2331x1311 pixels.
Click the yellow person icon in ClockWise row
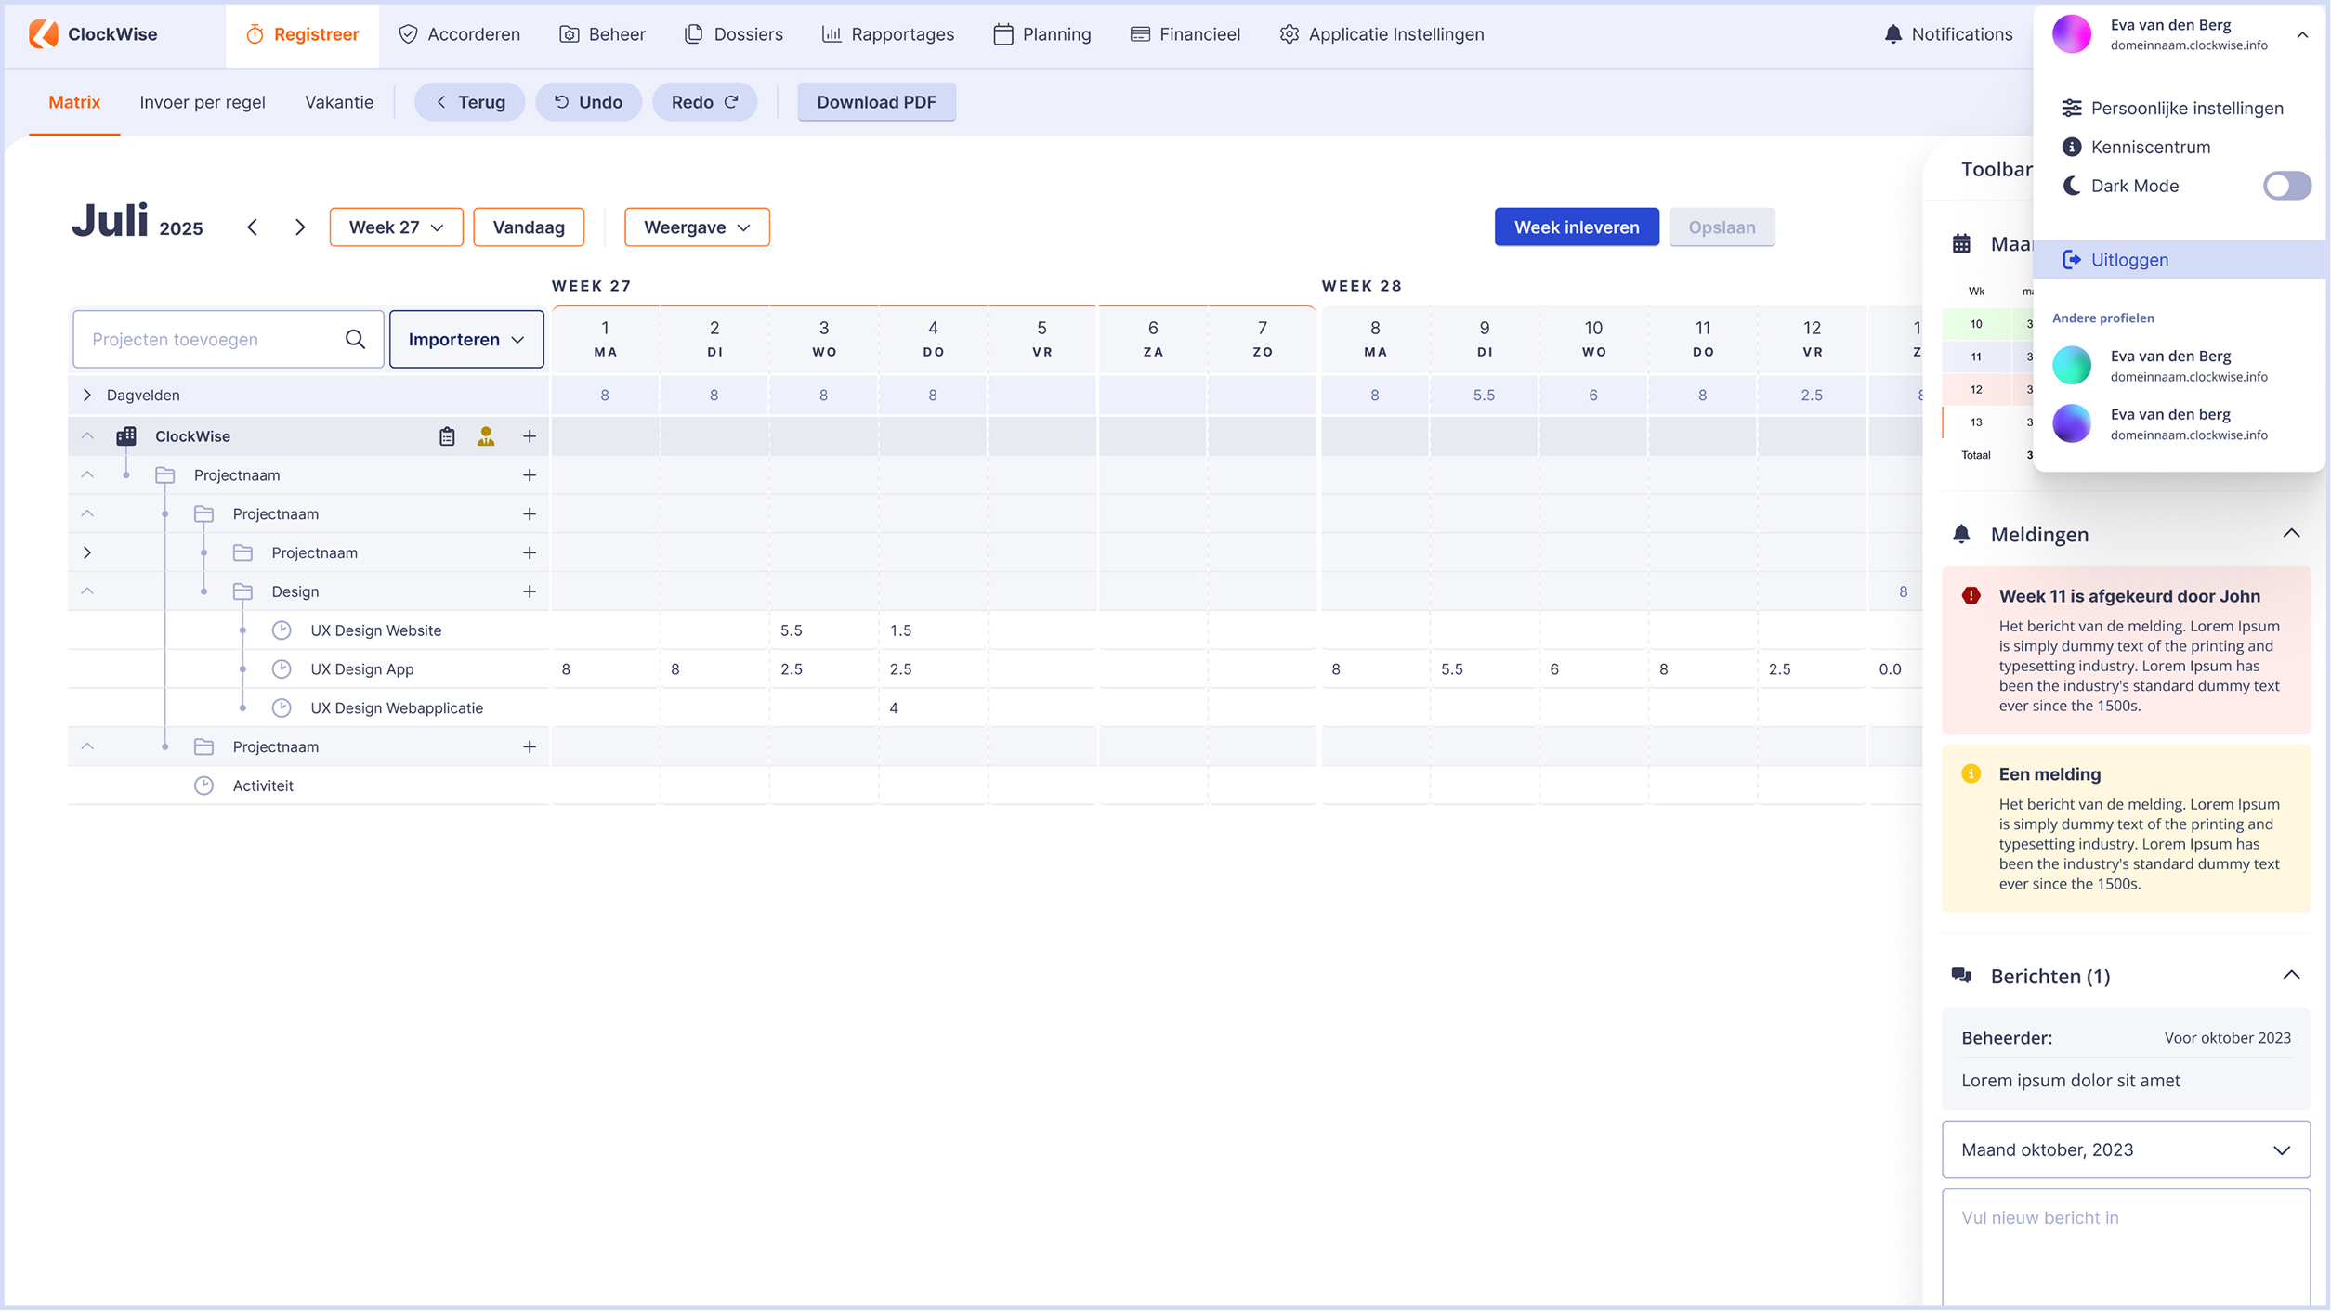coord(486,436)
